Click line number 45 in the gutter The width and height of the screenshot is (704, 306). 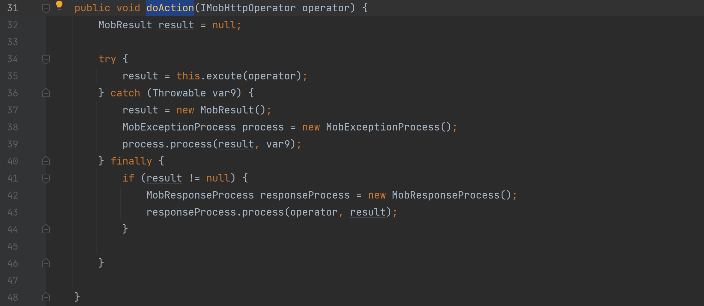[x=13, y=246]
